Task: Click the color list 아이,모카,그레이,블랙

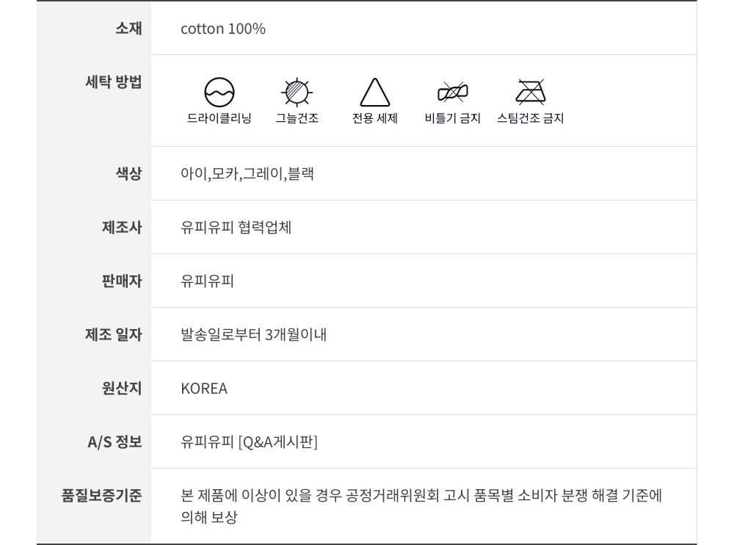Action: (247, 174)
